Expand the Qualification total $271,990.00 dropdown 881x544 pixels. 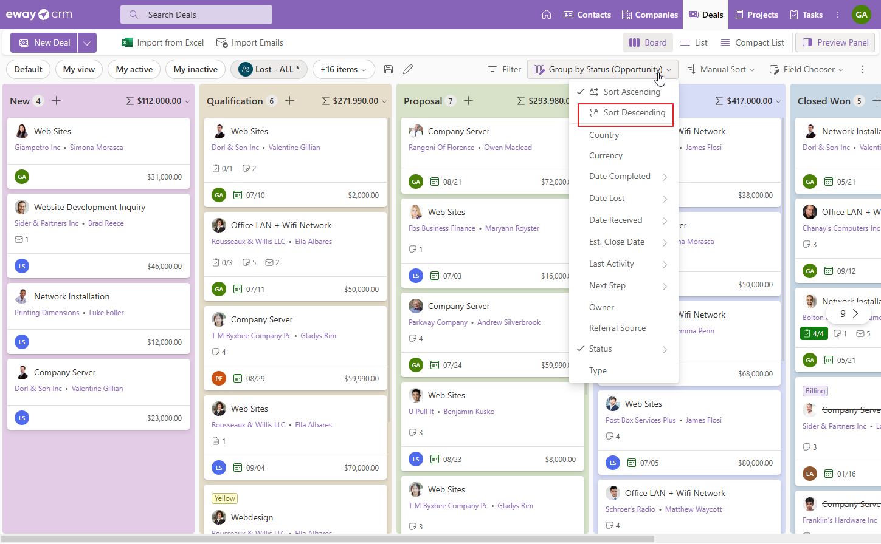pos(384,101)
